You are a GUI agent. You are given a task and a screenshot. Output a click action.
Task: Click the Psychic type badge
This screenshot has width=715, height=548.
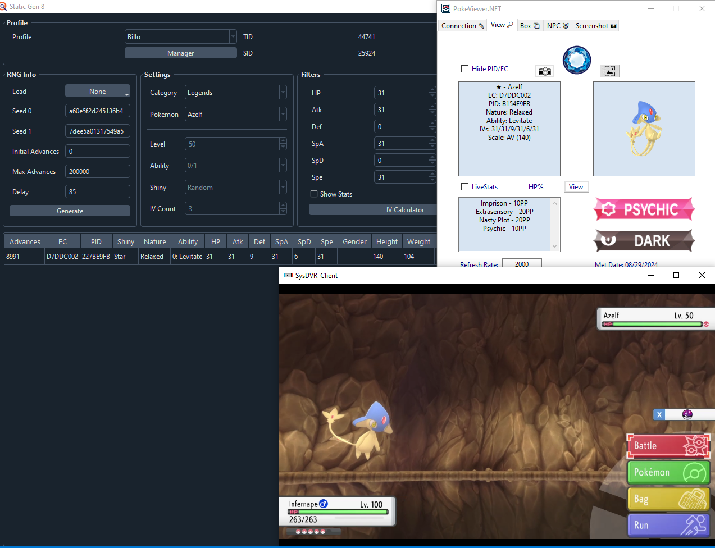644,209
